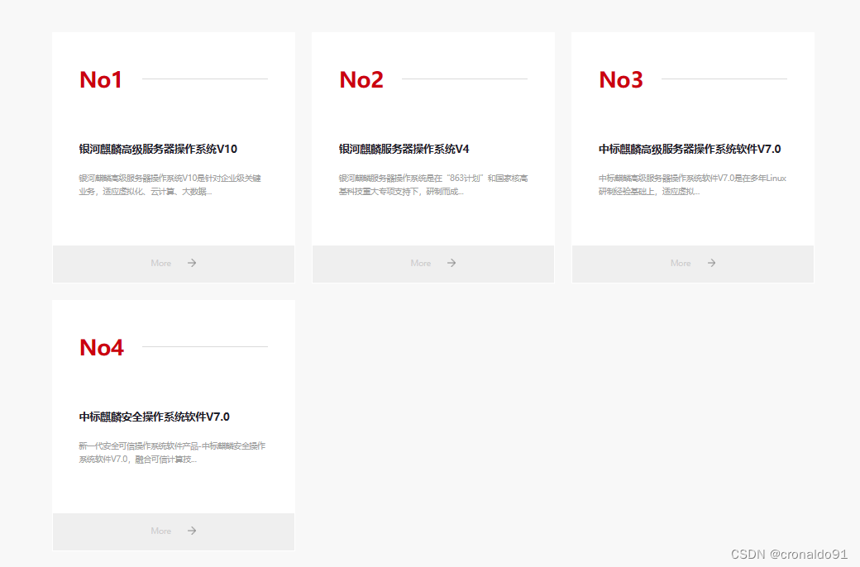Click the description starting 新一代安全可信操作系统
The width and height of the screenshot is (860, 567).
[172, 452]
